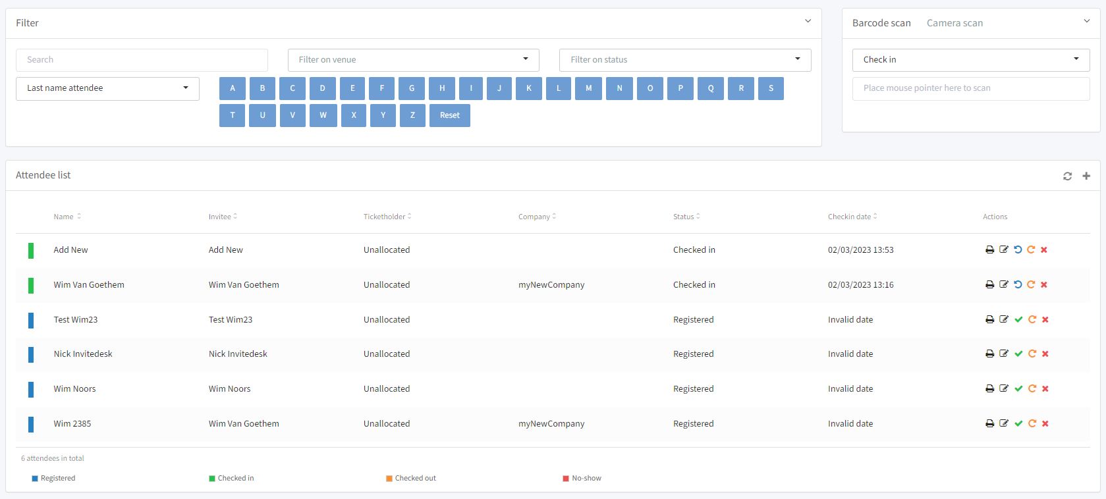Screen dimensions: 1106x499
Task: Collapse the Barcode scan panel
Action: coord(1087,22)
